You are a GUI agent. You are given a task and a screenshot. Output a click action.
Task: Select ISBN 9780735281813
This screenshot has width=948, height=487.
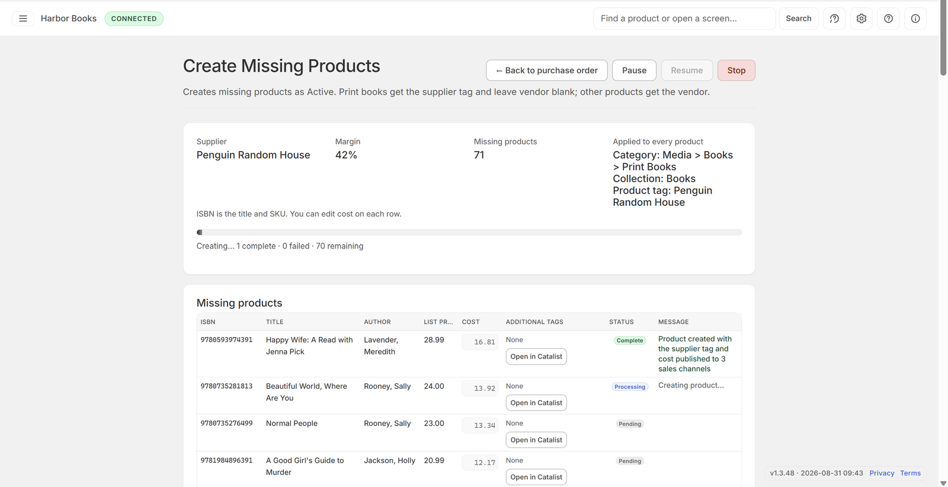click(226, 386)
